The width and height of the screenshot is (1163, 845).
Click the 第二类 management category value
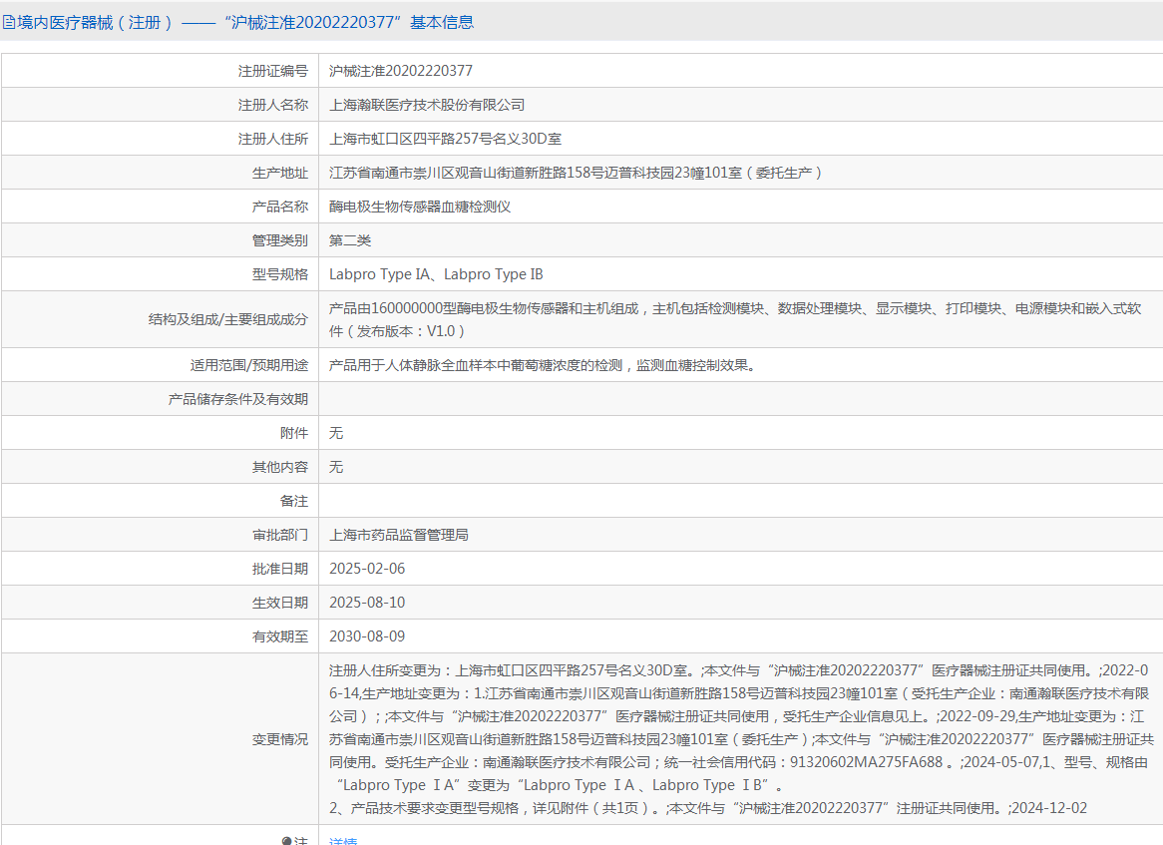350,240
